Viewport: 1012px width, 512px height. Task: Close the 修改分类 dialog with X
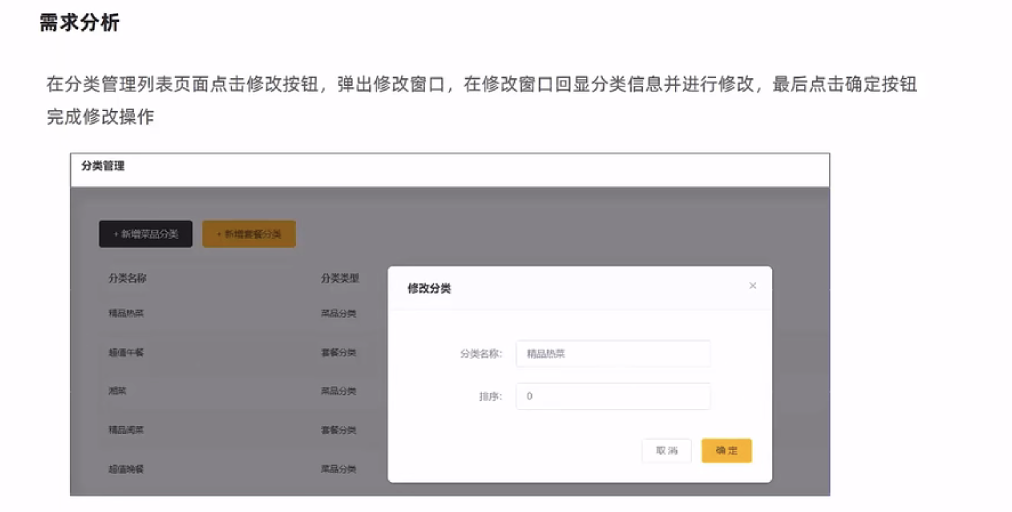(752, 286)
